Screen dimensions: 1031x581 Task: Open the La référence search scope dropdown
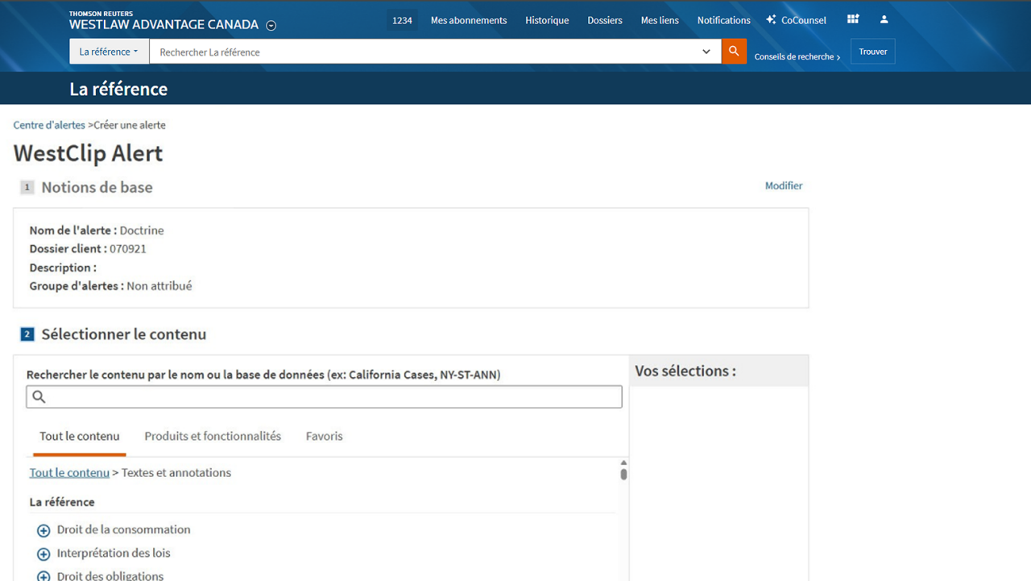coord(109,52)
